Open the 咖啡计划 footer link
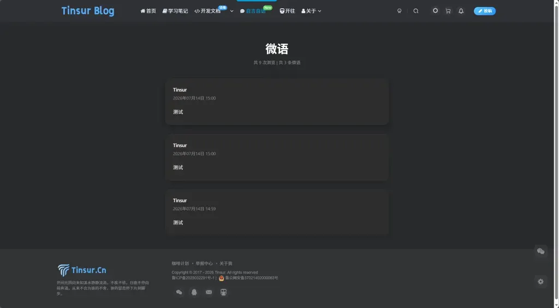Screen dimensions: 559x308 click(x=180, y=263)
